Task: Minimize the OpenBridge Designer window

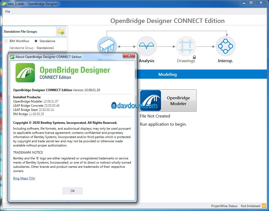Action: click(x=244, y=3)
